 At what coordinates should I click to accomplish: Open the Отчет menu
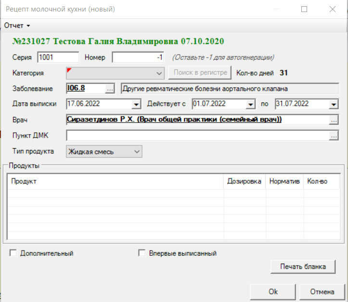17,25
